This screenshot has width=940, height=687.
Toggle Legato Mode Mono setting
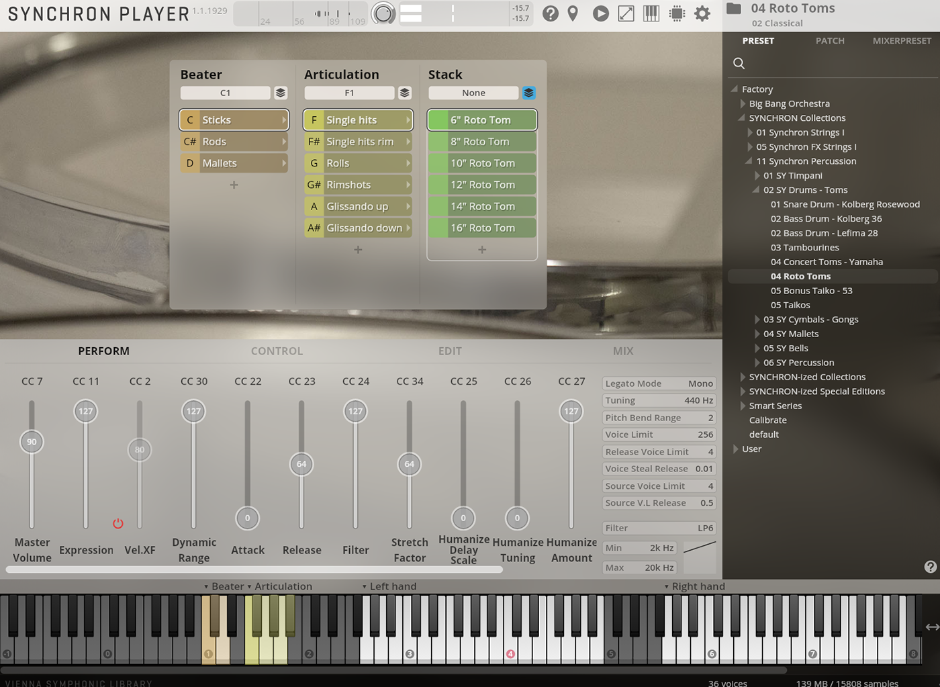(659, 383)
